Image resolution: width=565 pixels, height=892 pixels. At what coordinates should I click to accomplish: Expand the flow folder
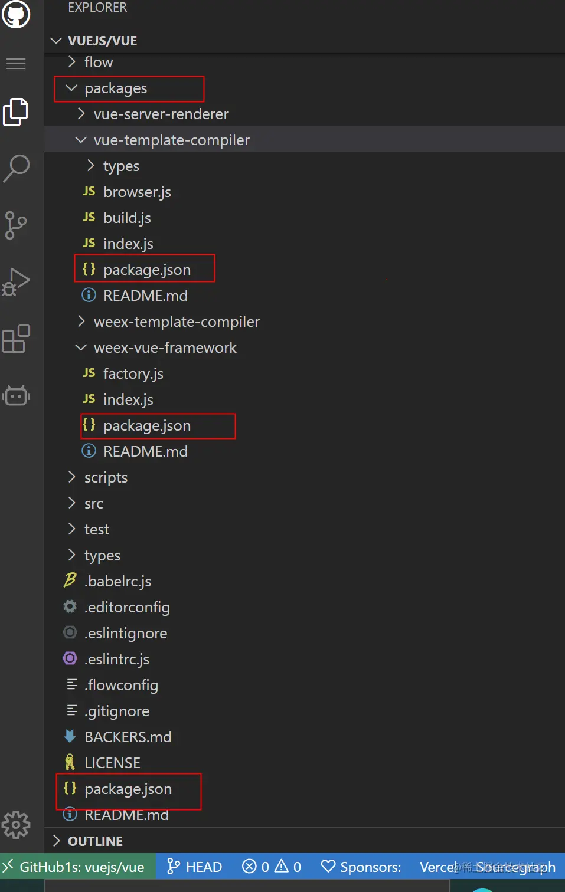click(305, 62)
